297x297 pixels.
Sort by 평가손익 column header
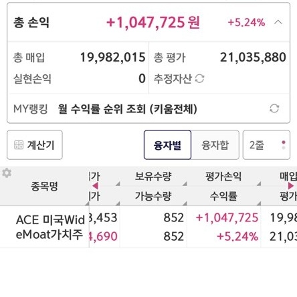coord(223,177)
